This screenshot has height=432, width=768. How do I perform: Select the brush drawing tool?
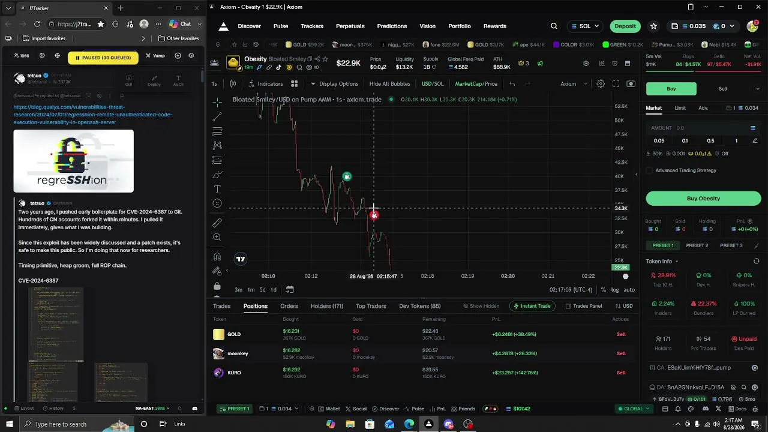(x=217, y=175)
